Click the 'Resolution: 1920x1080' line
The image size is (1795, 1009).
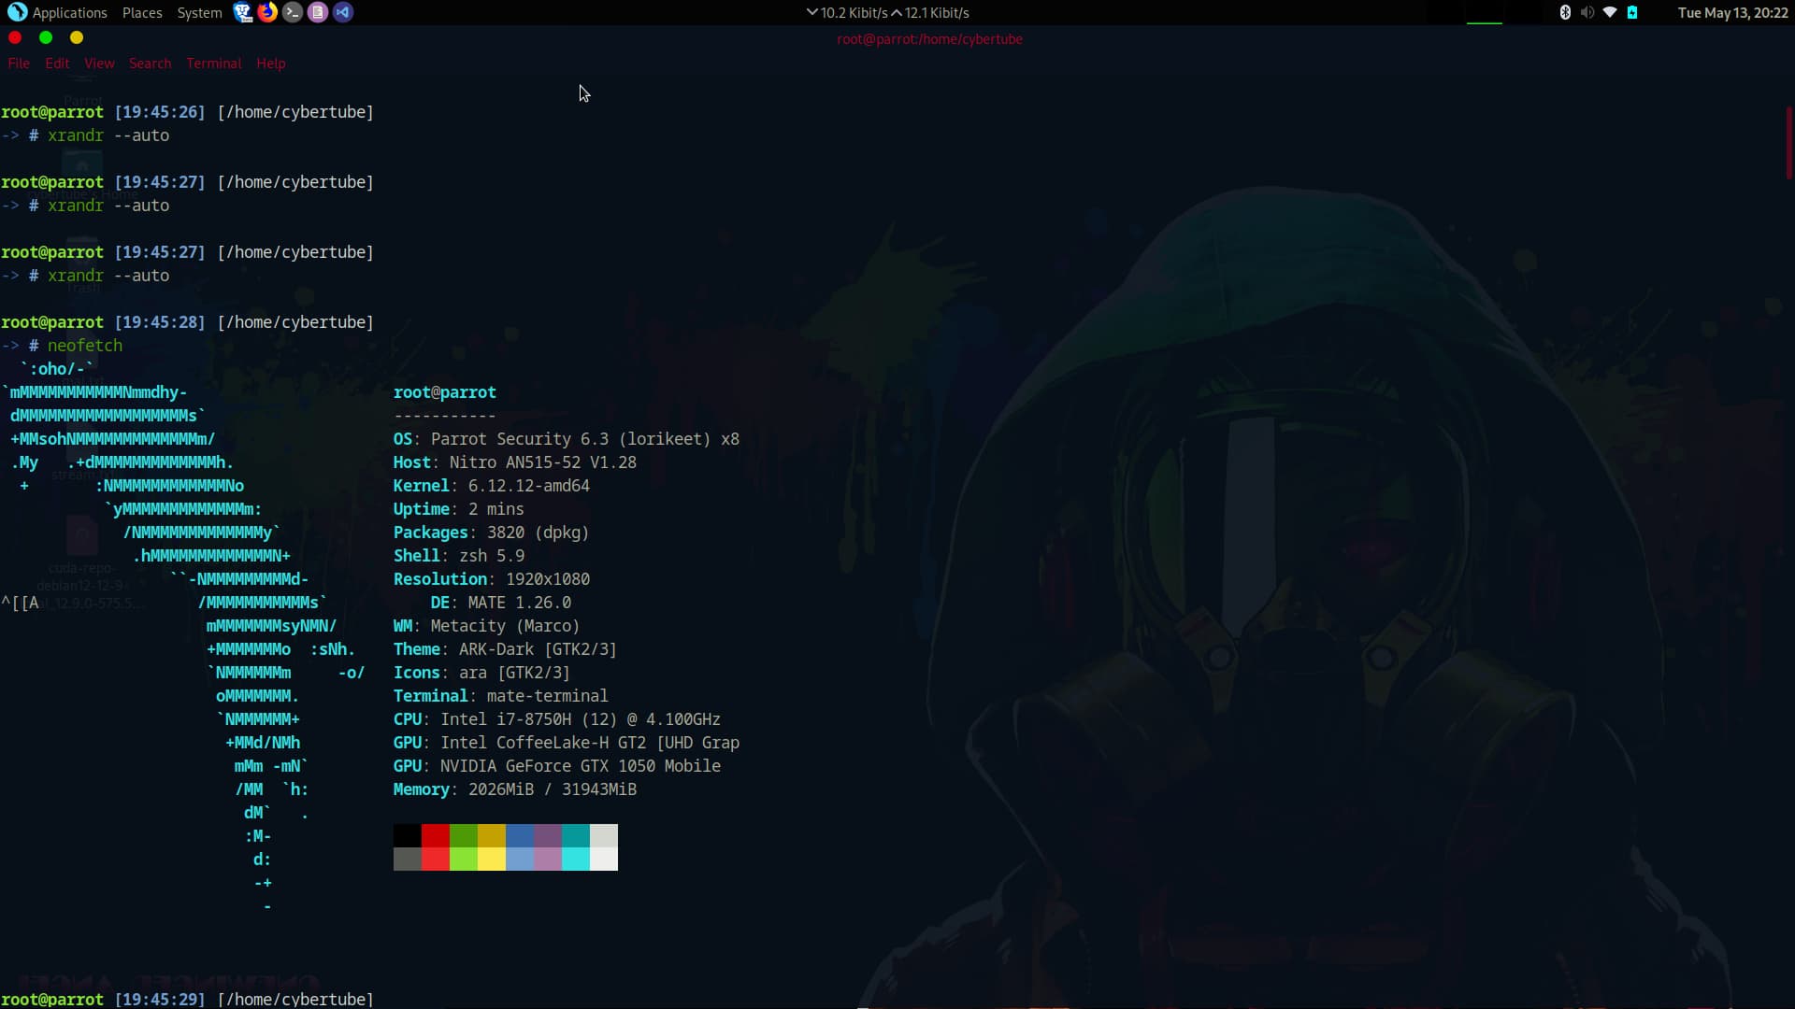point(491,579)
